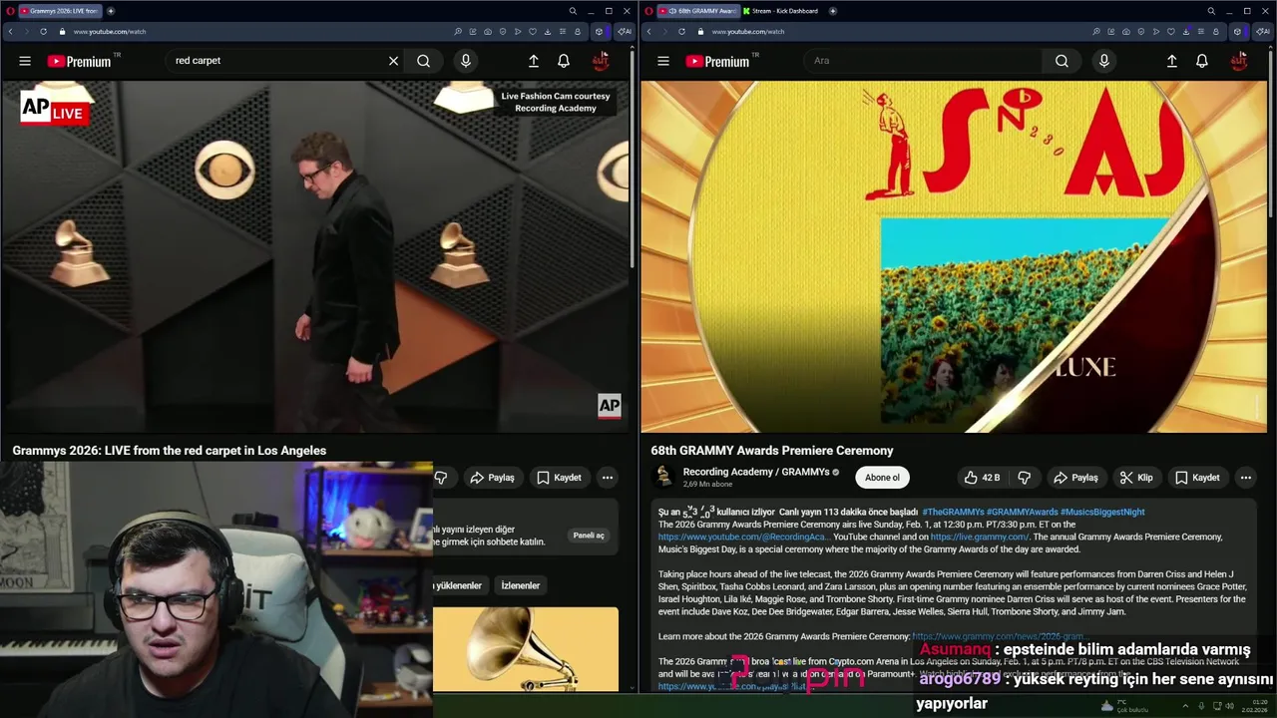Reload page in left Opera window
1277x718 pixels.
pos(43,31)
